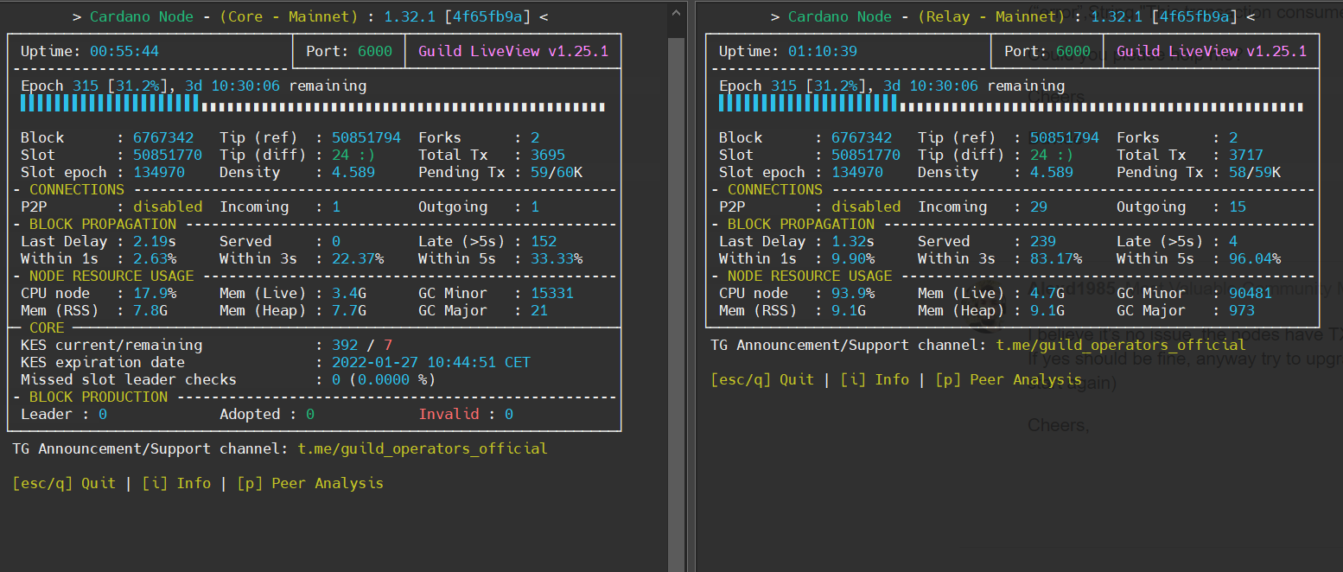Click Guild LiveView v1.25.1 label in Core pane
The width and height of the screenshot is (1343, 572).
(x=512, y=51)
